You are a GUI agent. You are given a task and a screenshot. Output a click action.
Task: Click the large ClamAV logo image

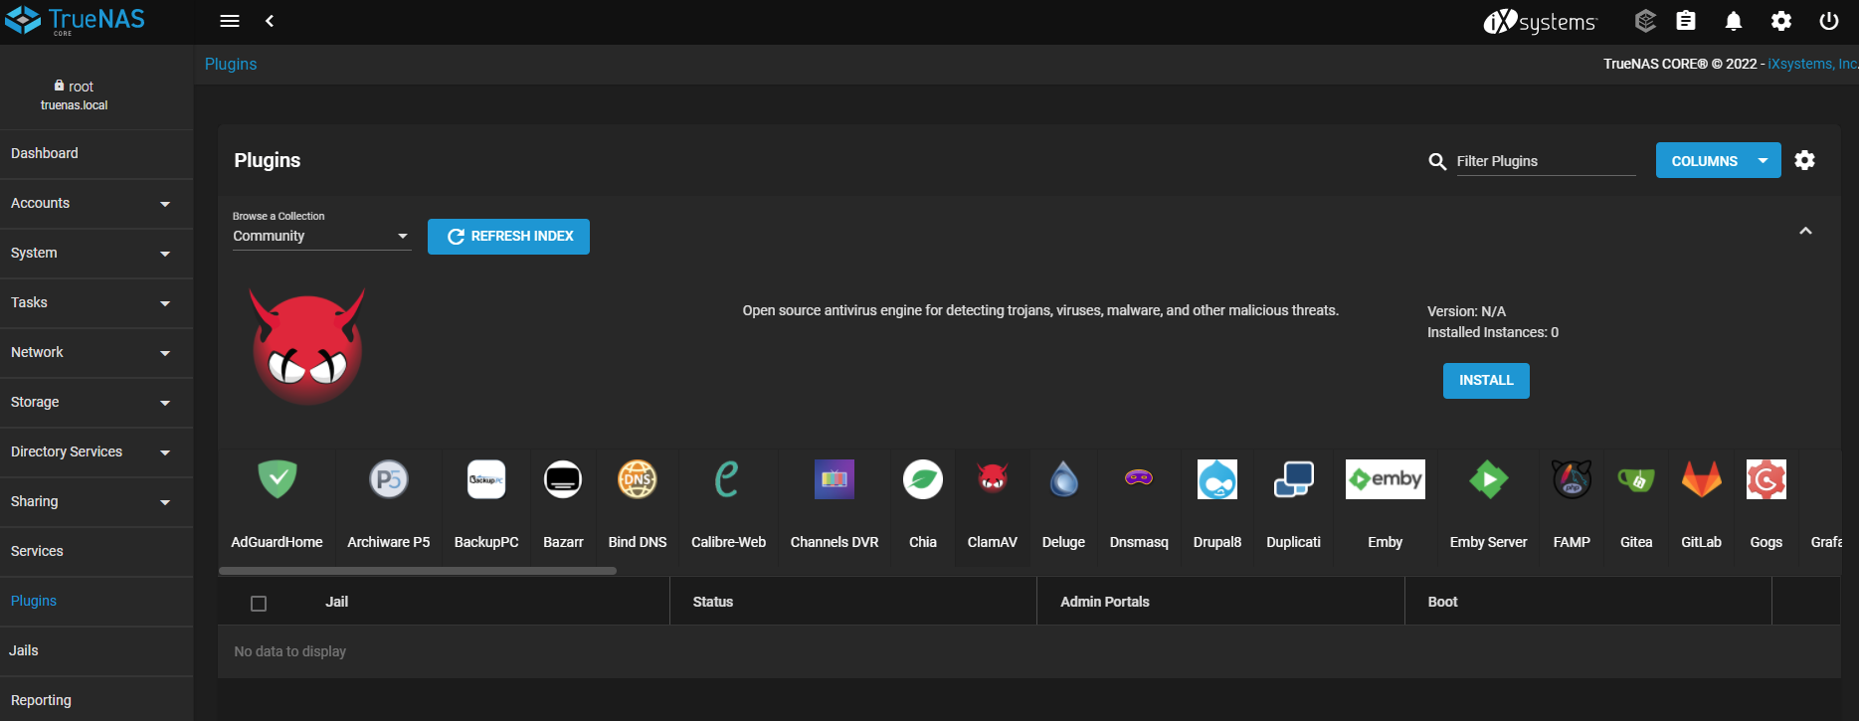pos(307,346)
